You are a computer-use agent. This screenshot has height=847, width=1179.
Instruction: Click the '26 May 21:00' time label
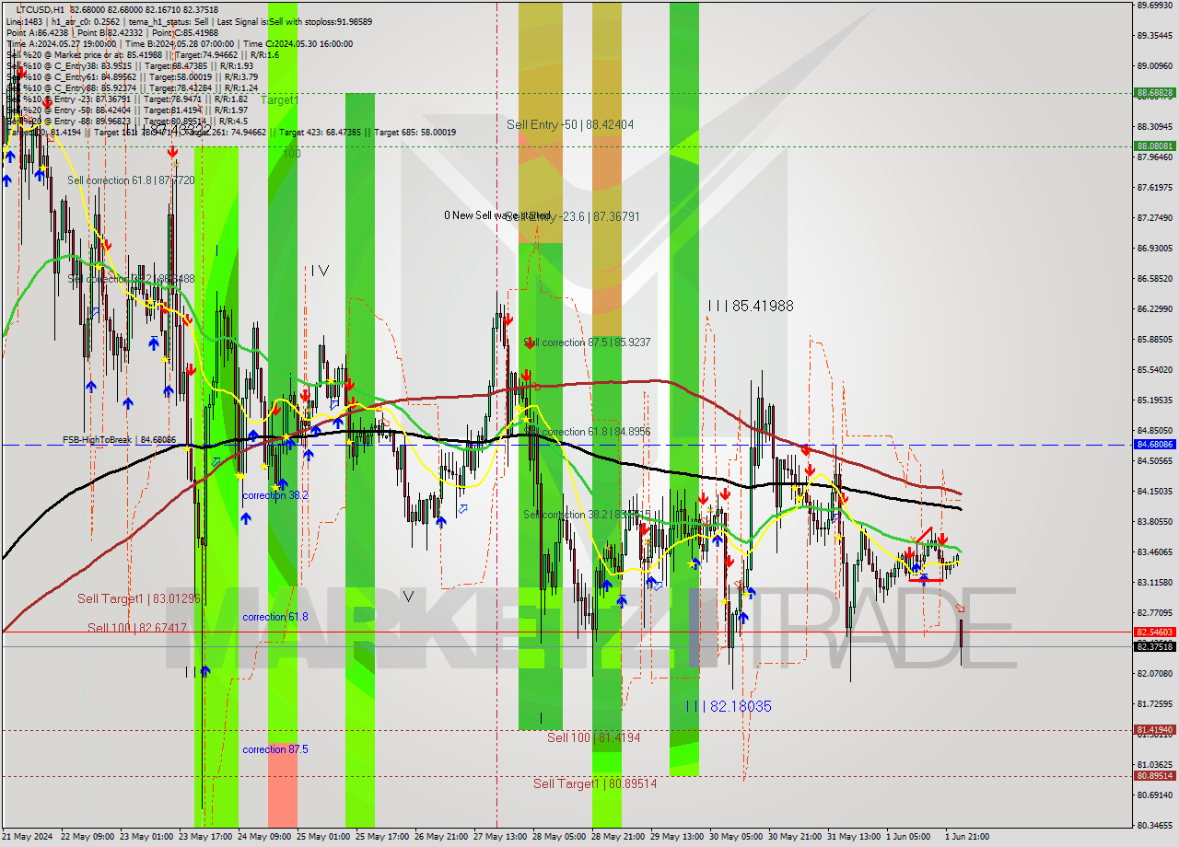(441, 837)
